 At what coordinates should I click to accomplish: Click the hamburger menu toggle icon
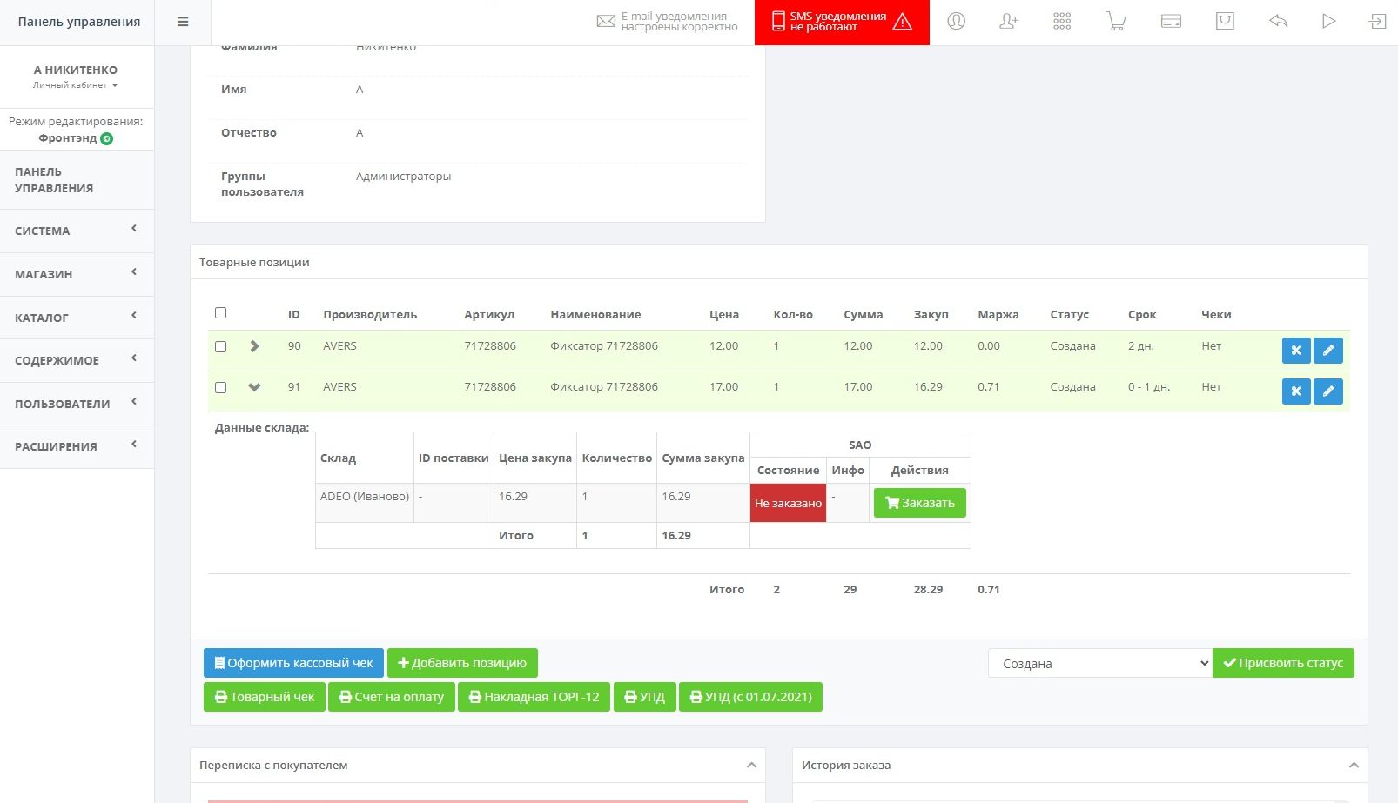tap(183, 22)
